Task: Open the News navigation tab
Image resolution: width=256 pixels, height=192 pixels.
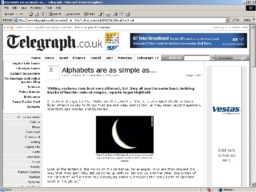Action: tap(49, 58)
